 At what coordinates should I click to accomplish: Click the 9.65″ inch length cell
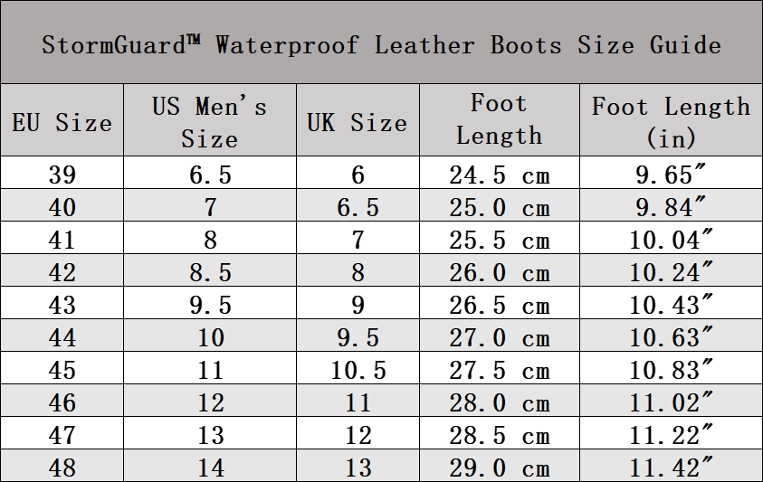click(x=671, y=173)
